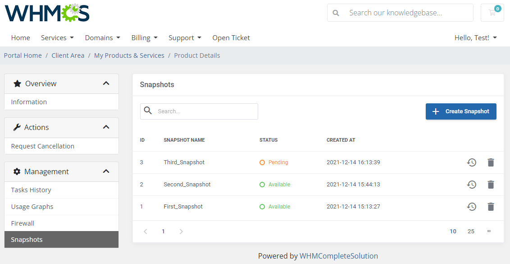
Task: Restore First_Snapshot via its history icon
Action: pyautogui.click(x=472, y=207)
